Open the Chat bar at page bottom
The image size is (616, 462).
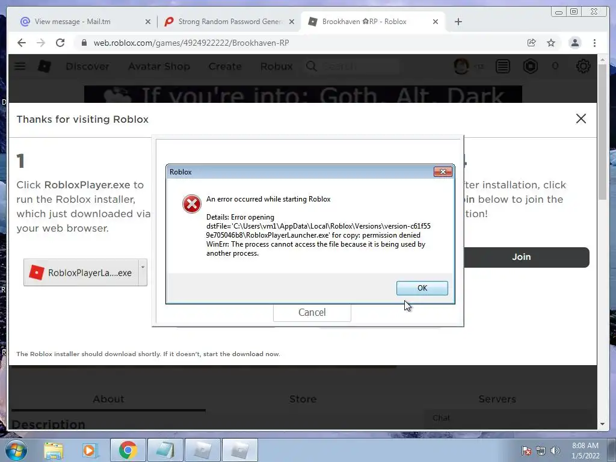pyautogui.click(x=509, y=418)
